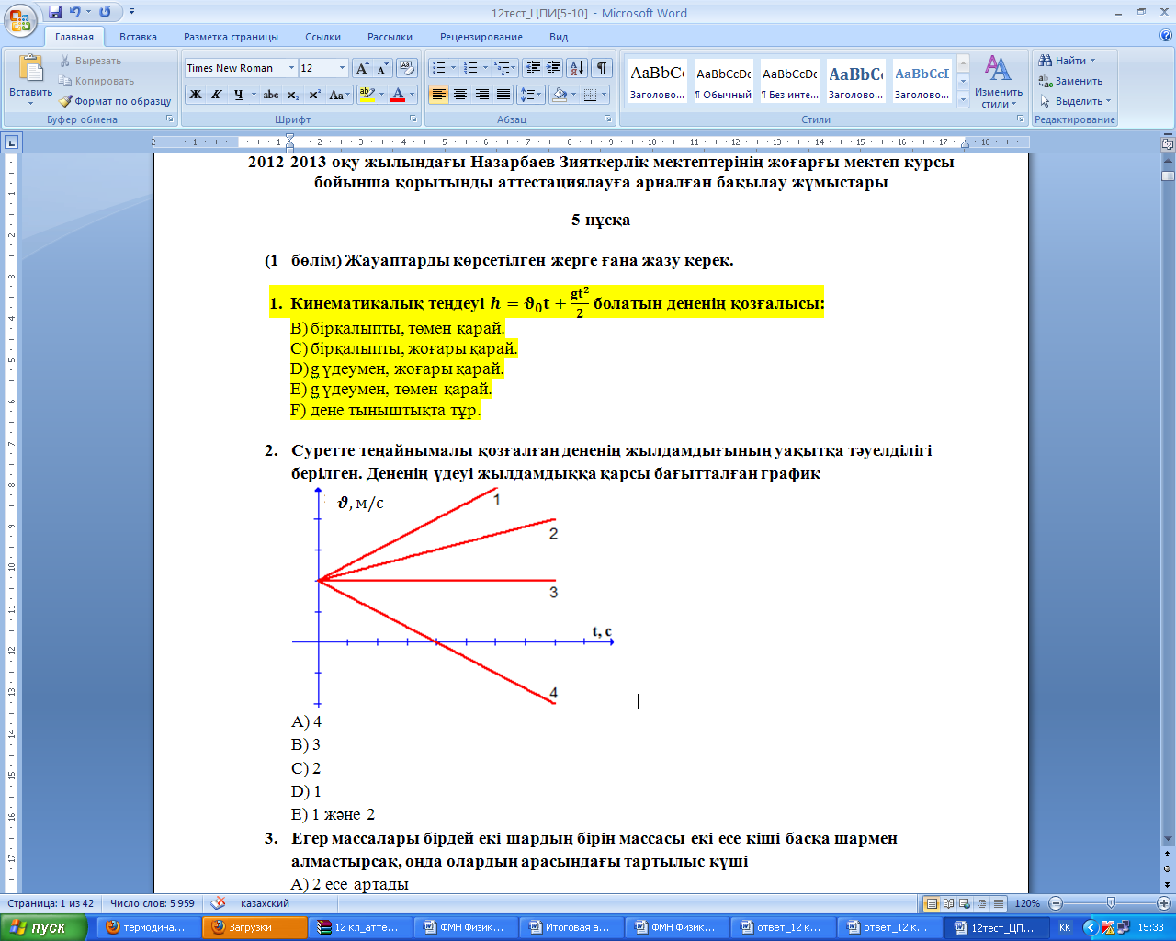Increase the paragraph indent
Screen dimensions: 1176x941
pyautogui.click(x=553, y=68)
